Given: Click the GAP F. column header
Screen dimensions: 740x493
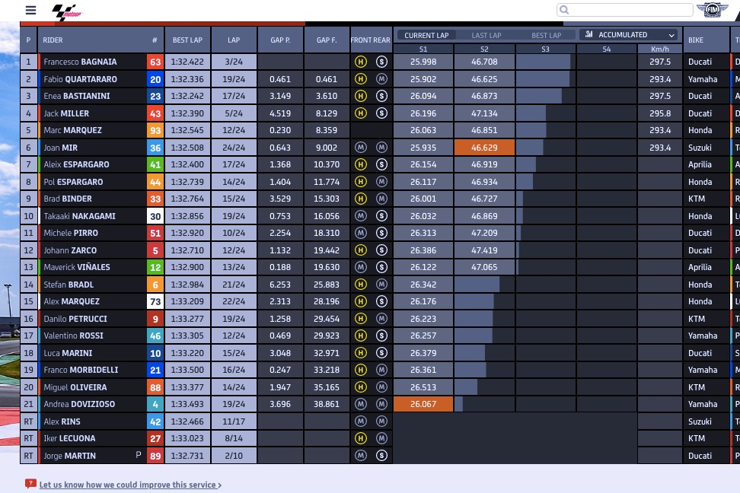Looking at the screenshot, I should 327,40.
